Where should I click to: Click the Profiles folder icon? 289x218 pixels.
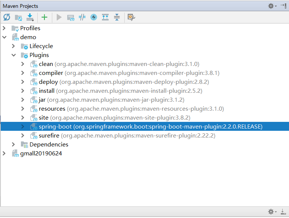(x=15, y=29)
